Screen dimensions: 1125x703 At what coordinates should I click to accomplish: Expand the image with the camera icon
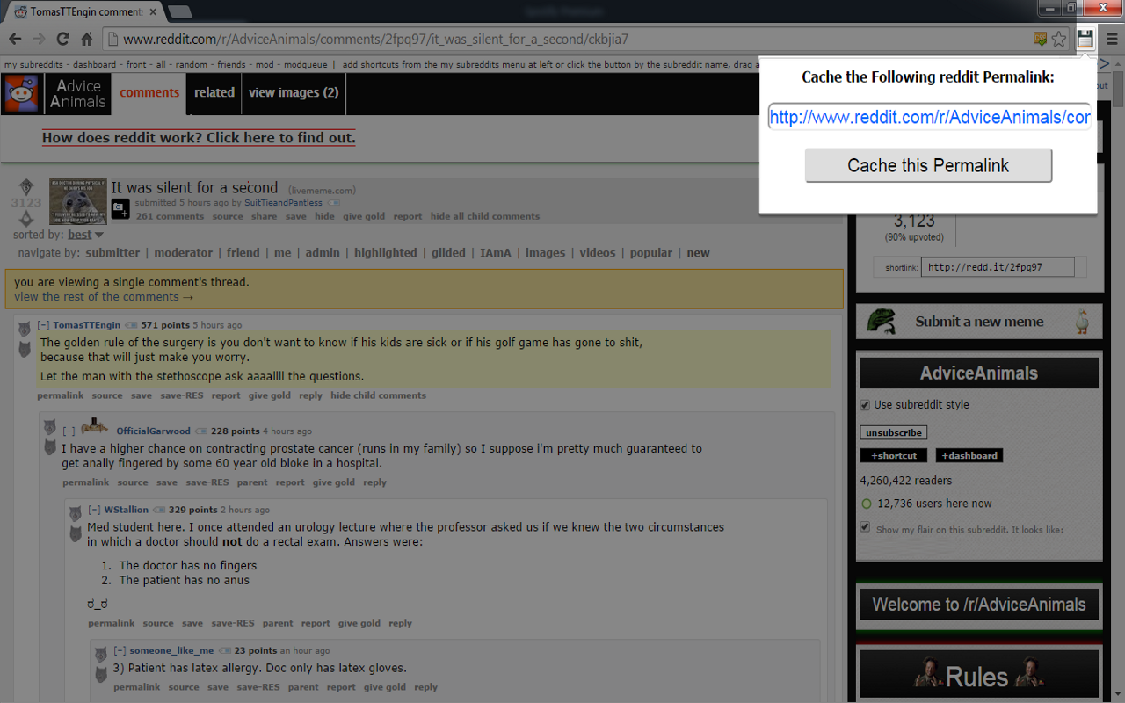click(120, 208)
